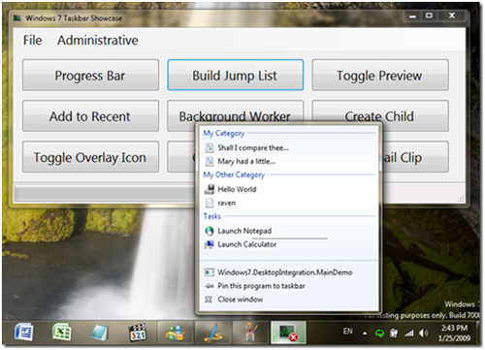Click the EN language indicator
This screenshot has height=350, width=485.
pyautogui.click(x=348, y=332)
